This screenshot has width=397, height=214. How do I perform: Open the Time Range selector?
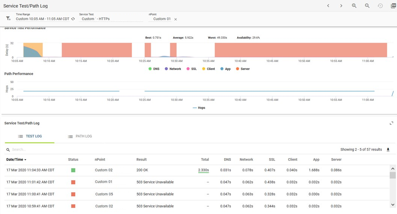coord(43,19)
